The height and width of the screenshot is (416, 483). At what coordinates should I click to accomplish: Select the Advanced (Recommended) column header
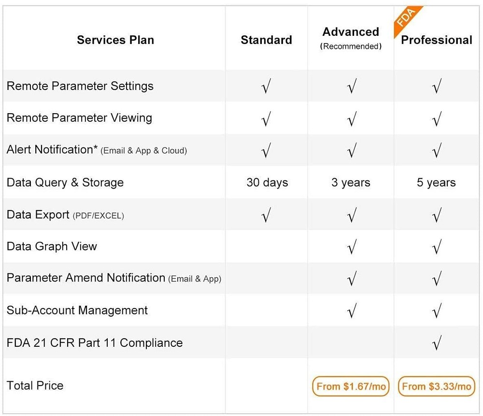pyautogui.click(x=351, y=38)
